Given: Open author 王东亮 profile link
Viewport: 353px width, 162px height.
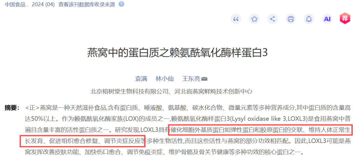Looking at the screenshot, I should [x=191, y=79].
